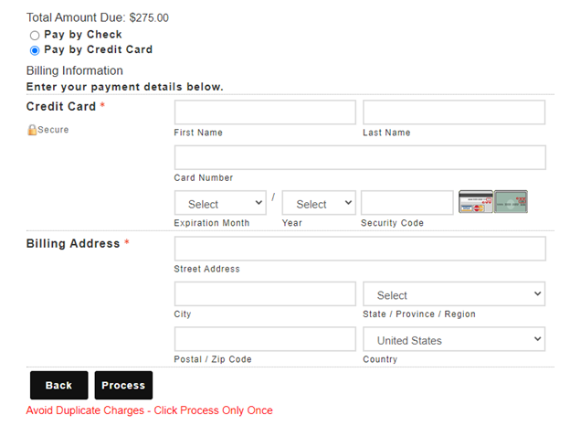Focus the First Name field
Image resolution: width=570 pixels, height=447 pixels.
[265, 112]
